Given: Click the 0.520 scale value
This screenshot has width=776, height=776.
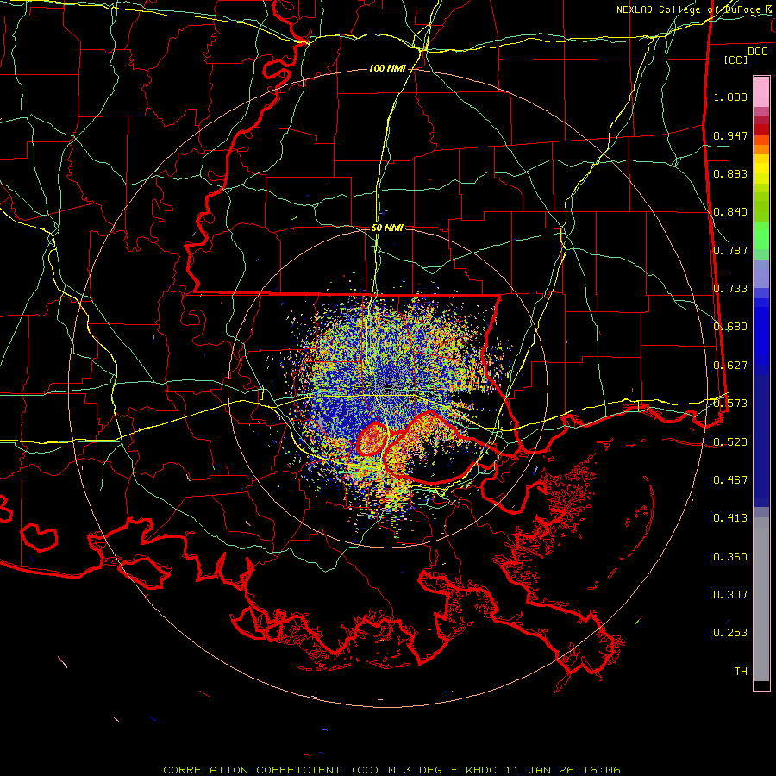Looking at the screenshot, I should click(x=730, y=442).
